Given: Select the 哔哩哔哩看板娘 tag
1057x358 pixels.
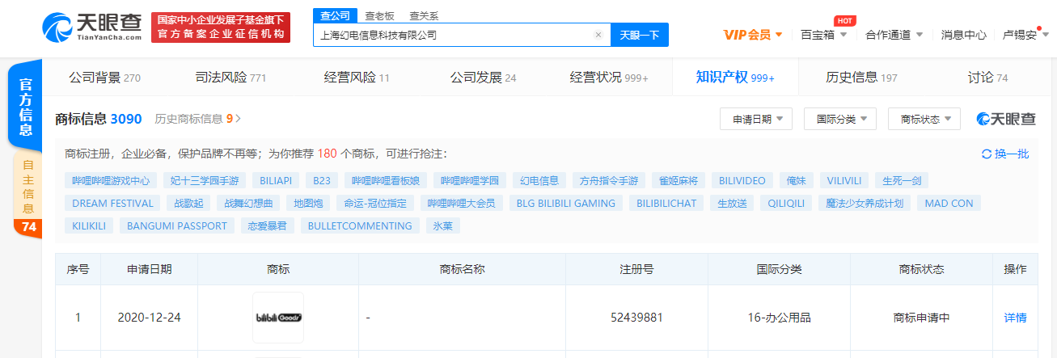Looking at the screenshot, I should (x=385, y=180).
